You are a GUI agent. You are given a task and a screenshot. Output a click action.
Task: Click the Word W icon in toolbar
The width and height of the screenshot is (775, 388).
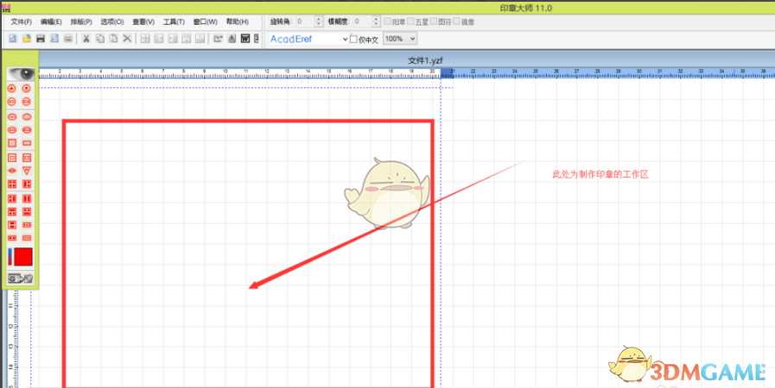tap(245, 39)
